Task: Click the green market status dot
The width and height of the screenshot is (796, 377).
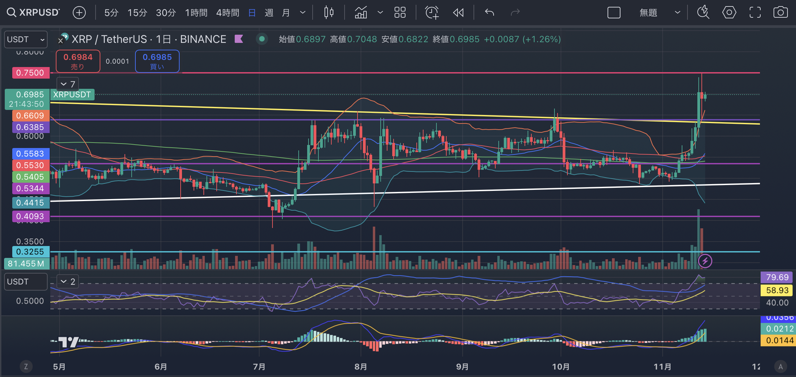Action: click(262, 39)
